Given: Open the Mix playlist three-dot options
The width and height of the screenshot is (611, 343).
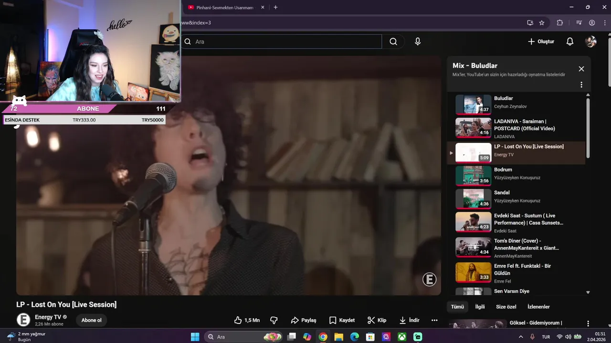Looking at the screenshot, I should [x=581, y=85].
